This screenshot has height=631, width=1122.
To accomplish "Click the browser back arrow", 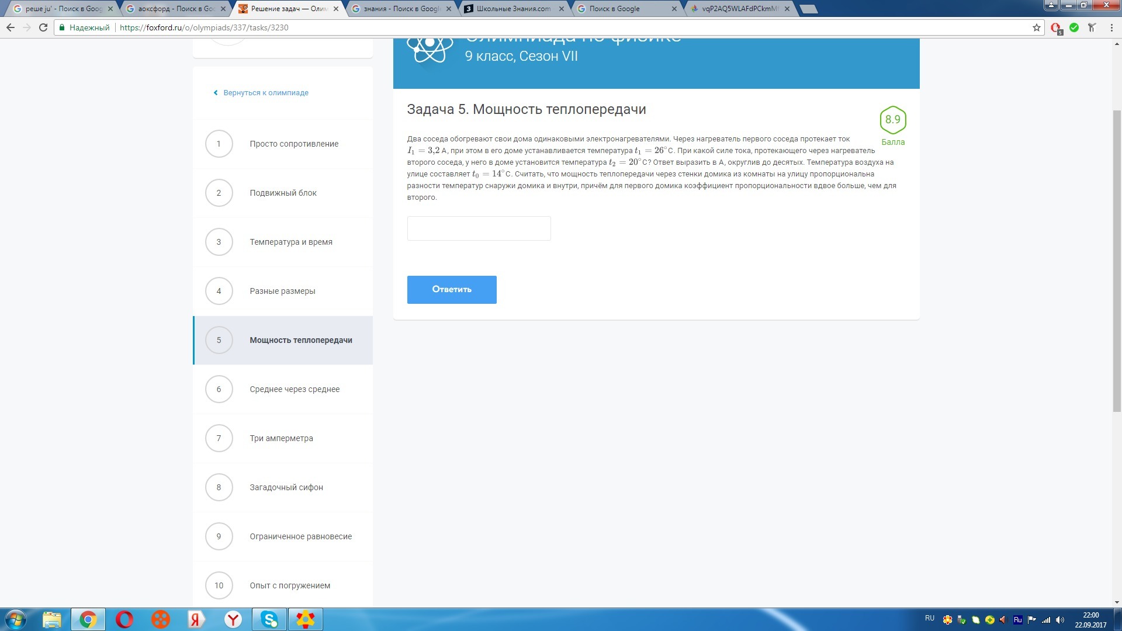I will (x=10, y=27).
